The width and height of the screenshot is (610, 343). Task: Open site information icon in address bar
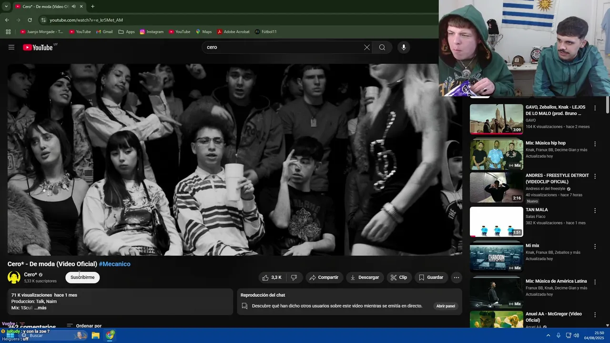pyautogui.click(x=43, y=20)
